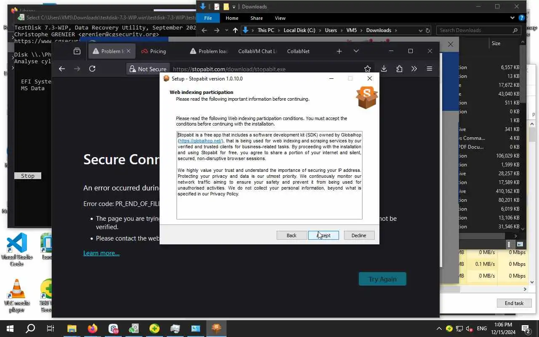The width and height of the screenshot is (539, 337).
Task: Click the Firefox forward arrow
Action: (x=77, y=69)
